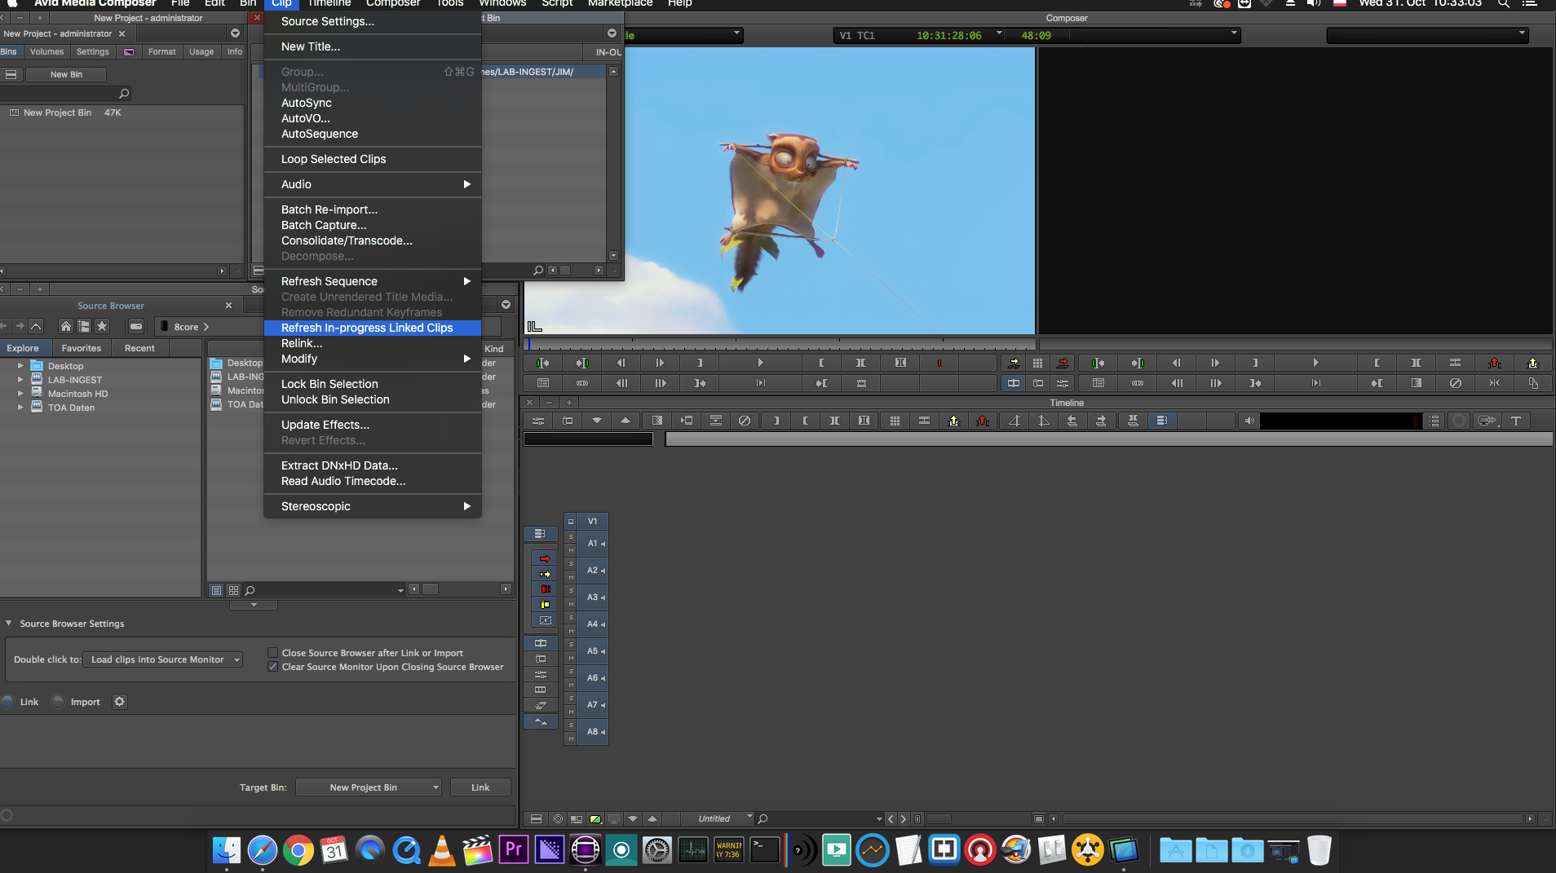The width and height of the screenshot is (1556, 873).
Task: Select the Import radio button
Action: tap(58, 702)
